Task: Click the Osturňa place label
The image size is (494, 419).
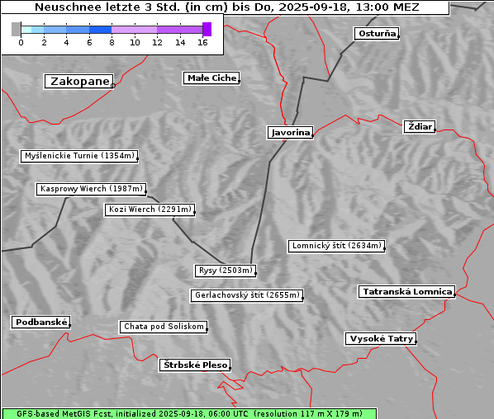Action: pyautogui.click(x=377, y=34)
